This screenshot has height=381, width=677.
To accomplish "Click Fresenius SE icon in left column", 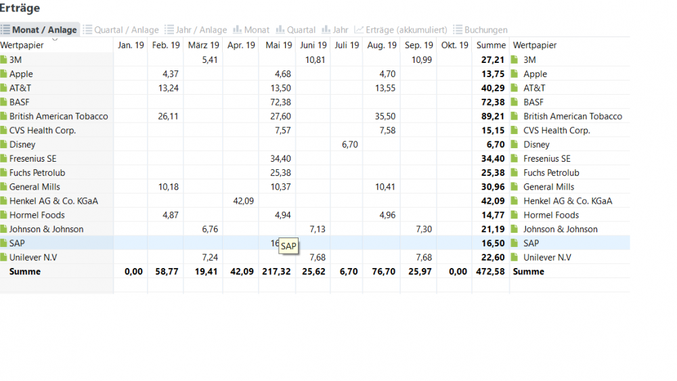I will pos(3,158).
